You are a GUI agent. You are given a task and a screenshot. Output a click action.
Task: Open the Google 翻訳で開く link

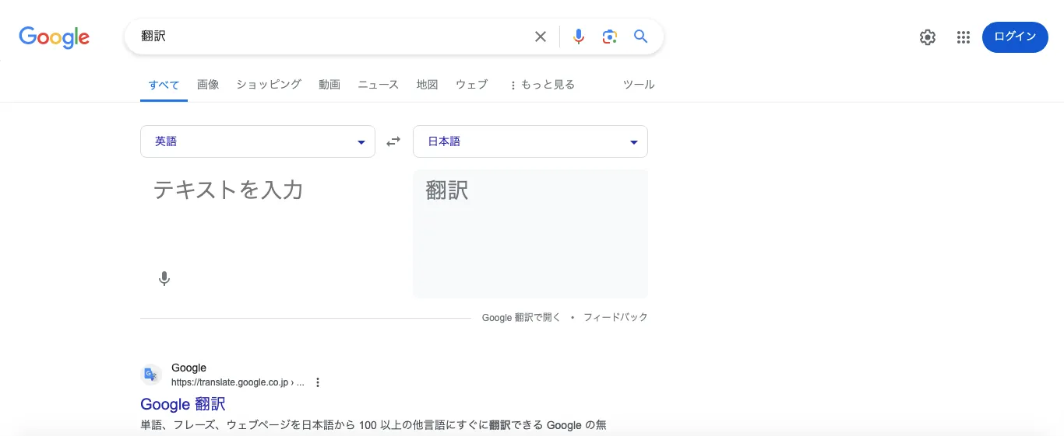coord(521,317)
